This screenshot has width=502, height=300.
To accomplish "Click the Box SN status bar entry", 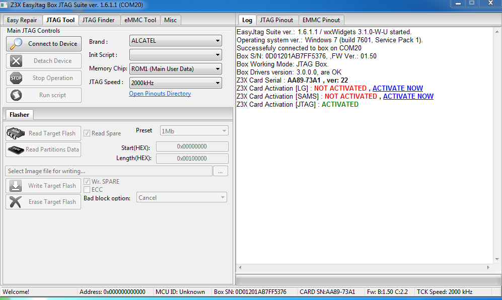I will click(x=250, y=291).
